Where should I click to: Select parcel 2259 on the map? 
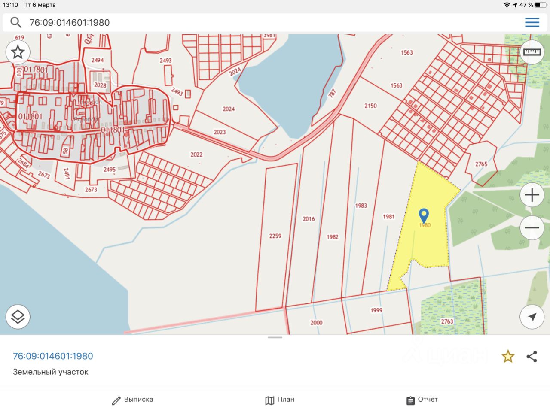click(275, 236)
